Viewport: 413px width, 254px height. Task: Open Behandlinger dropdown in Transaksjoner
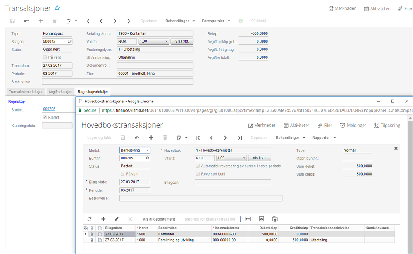[180, 21]
